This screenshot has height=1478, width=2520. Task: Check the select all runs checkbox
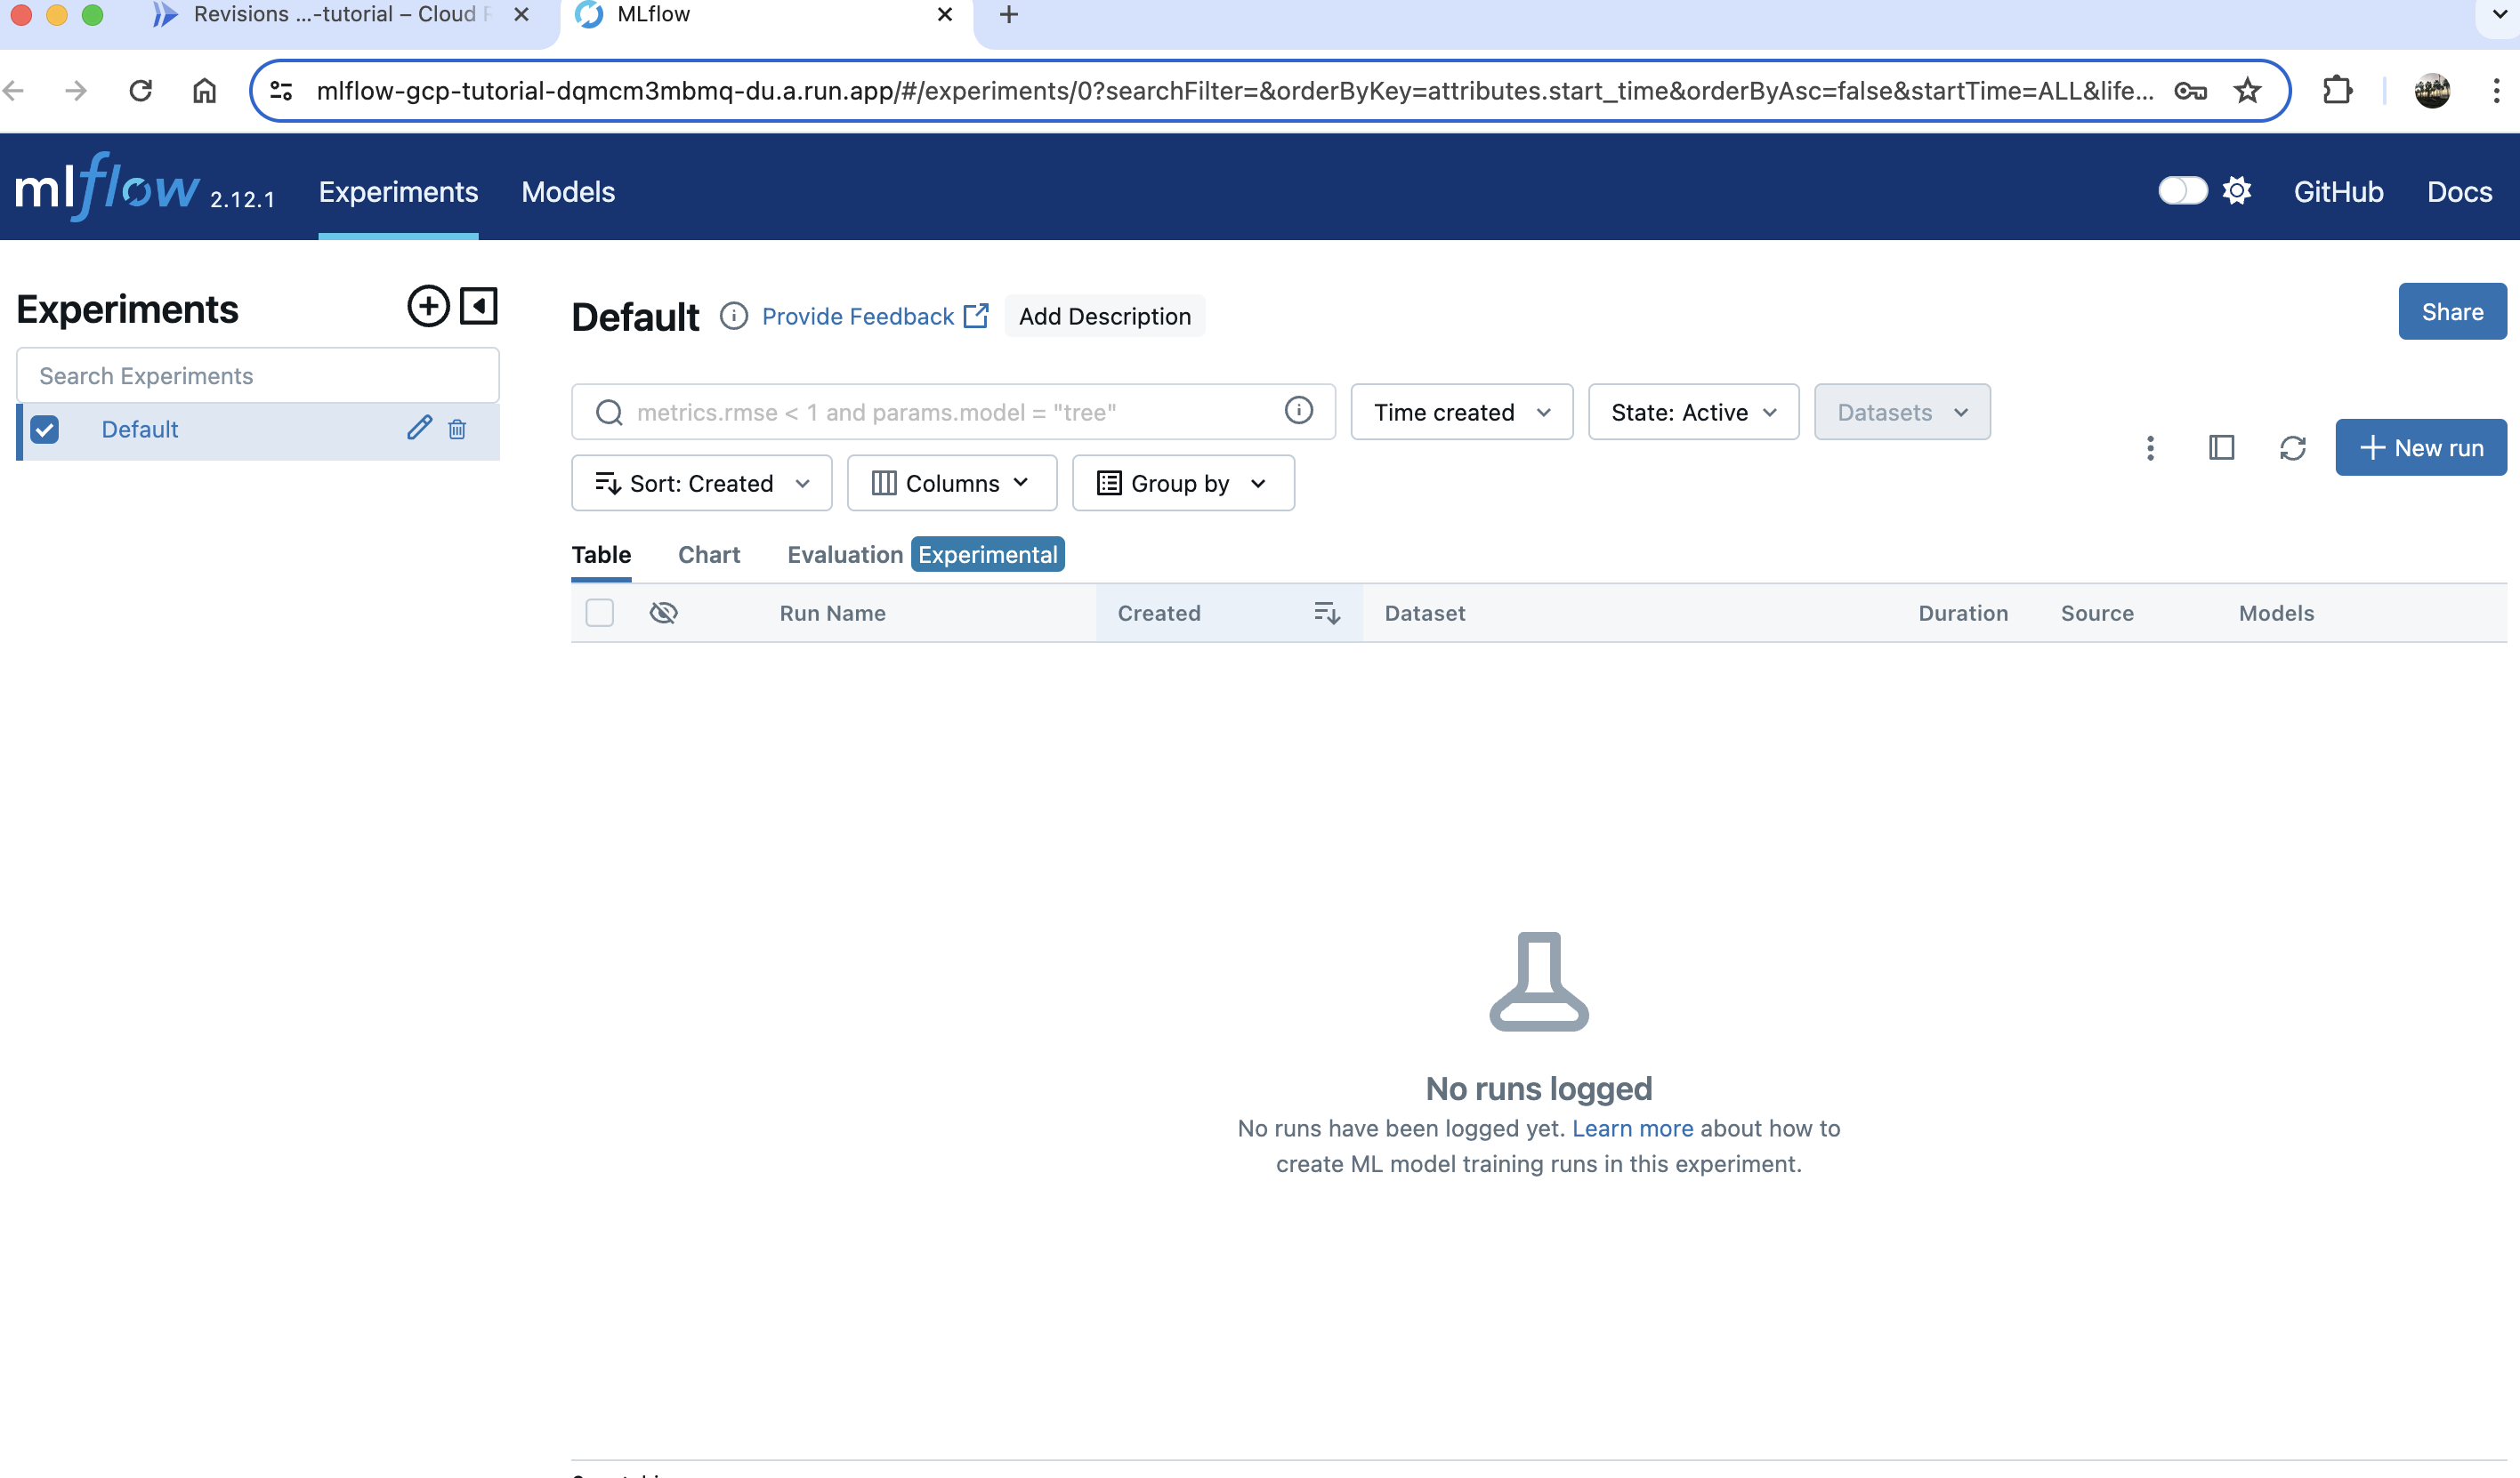[x=599, y=613]
